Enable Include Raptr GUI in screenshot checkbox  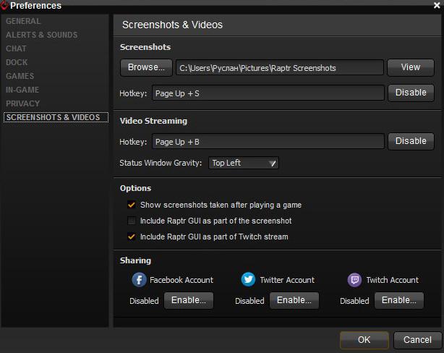[x=132, y=221]
